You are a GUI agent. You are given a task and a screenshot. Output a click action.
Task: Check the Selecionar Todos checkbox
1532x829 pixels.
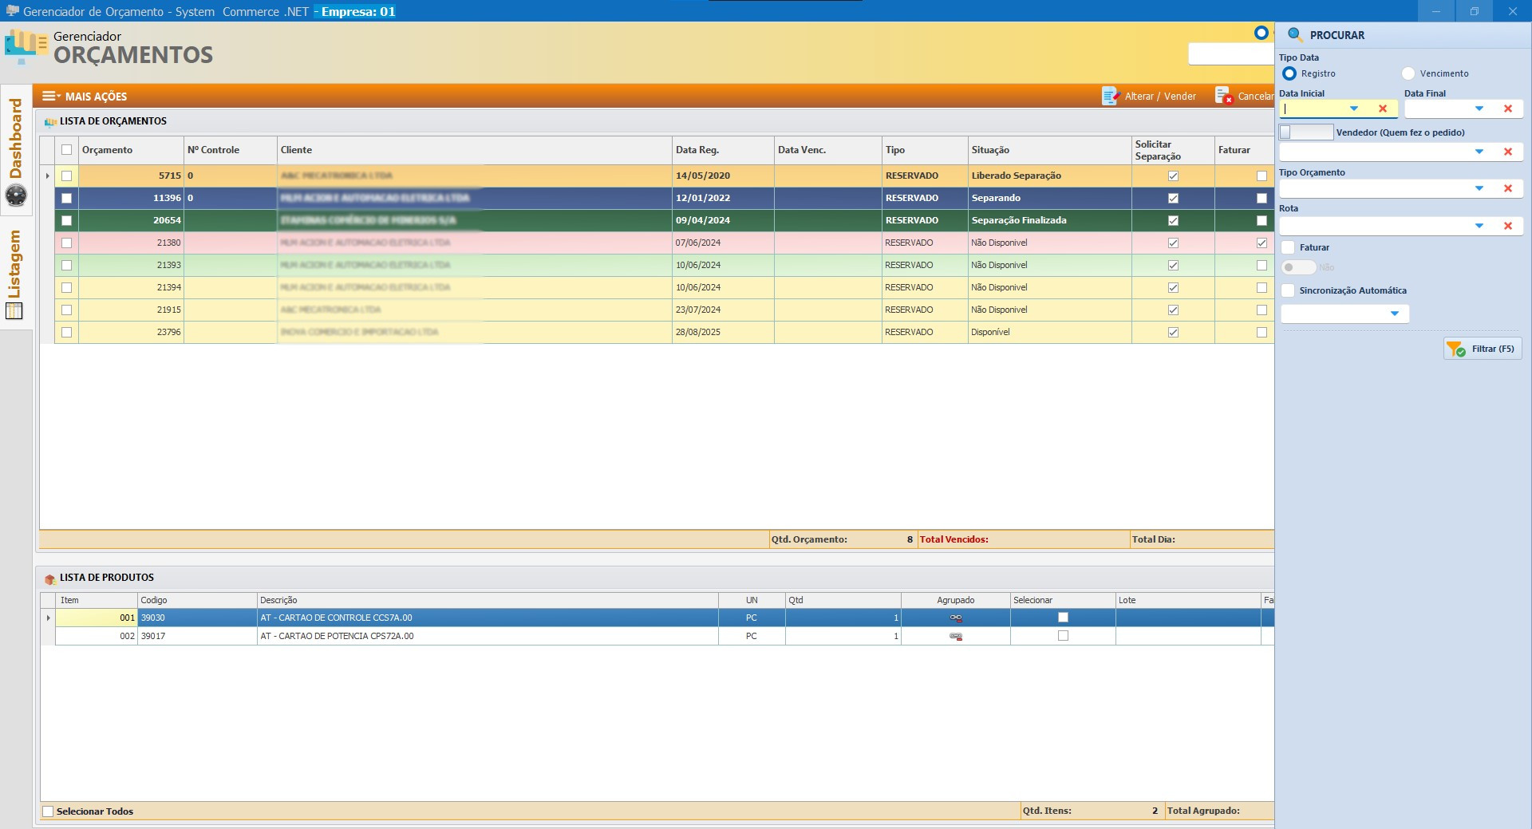(49, 811)
